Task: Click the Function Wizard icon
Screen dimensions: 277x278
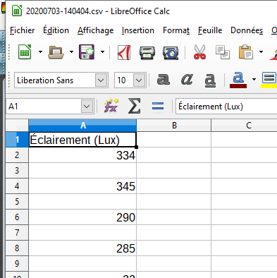Action: 111,106
